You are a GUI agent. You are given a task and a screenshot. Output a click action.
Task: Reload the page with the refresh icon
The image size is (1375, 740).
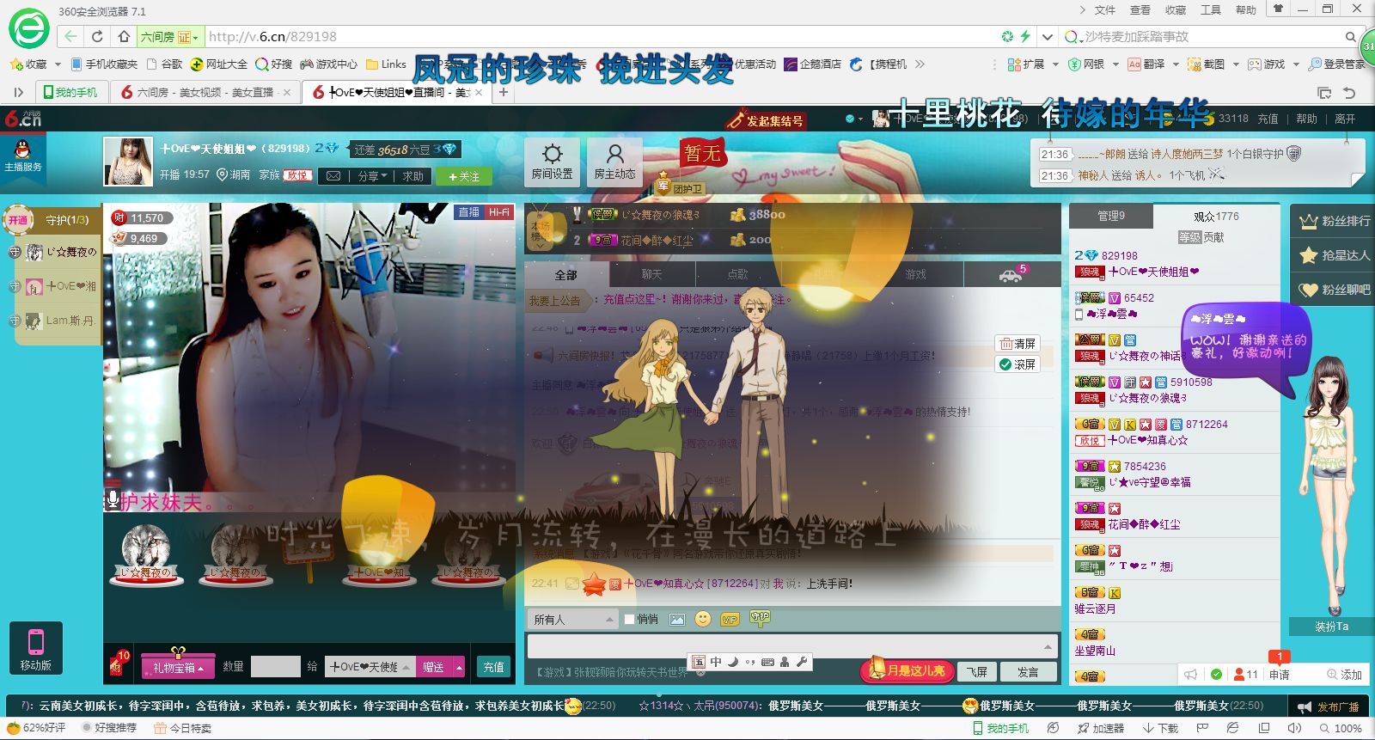tap(97, 36)
